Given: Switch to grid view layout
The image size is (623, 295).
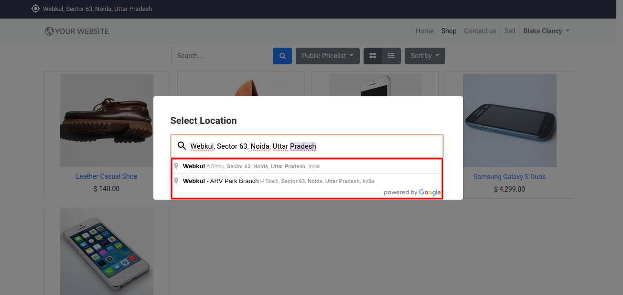Looking at the screenshot, I should tap(373, 56).
